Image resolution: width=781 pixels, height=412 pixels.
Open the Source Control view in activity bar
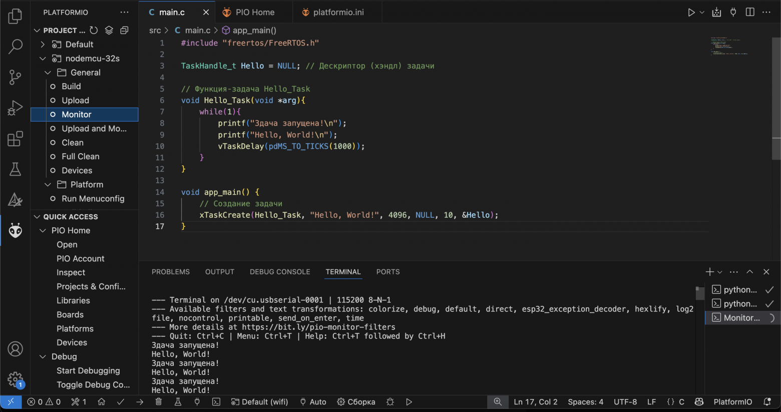coord(16,77)
